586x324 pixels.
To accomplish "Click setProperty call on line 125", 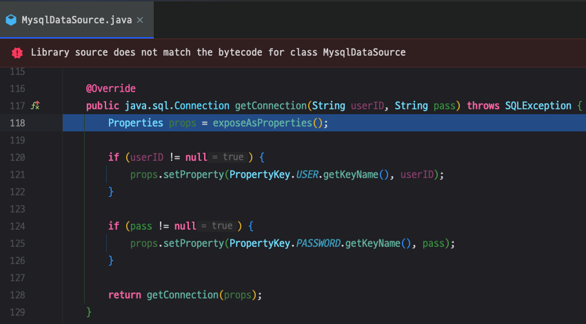I will pyautogui.click(x=194, y=243).
